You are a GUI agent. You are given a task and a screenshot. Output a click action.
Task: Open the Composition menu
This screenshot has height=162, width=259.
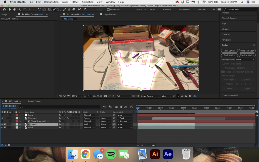tap(51, 2)
